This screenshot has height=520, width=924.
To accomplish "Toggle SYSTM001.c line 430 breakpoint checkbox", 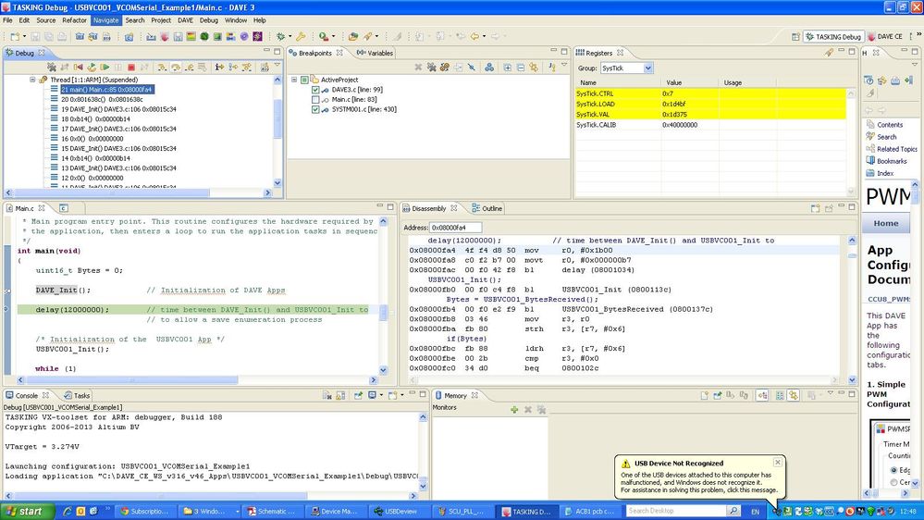I will (x=315, y=110).
